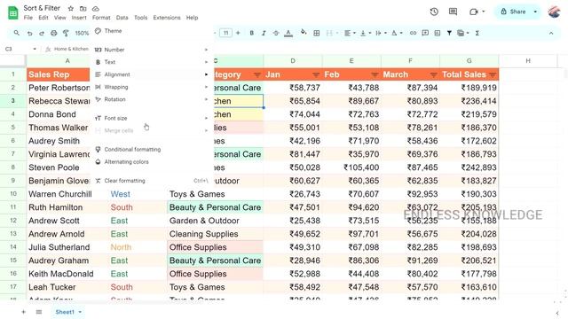Image resolution: width=568 pixels, height=319 pixels.
Task: Open the Edit menu
Action: click(x=43, y=18)
